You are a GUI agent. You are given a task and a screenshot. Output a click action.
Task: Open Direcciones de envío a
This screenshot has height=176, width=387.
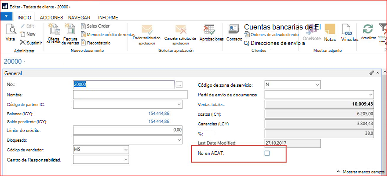coord(274,43)
